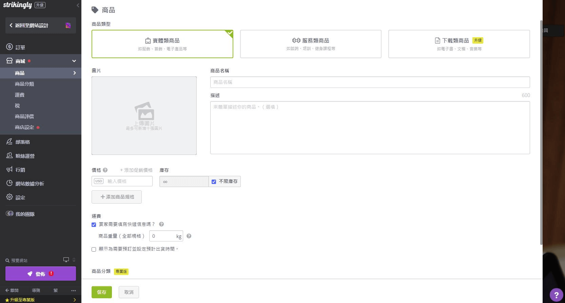The width and height of the screenshot is (565, 303).
Task: Check the 顯示為需要預訂 checkbox
Action: (x=94, y=249)
